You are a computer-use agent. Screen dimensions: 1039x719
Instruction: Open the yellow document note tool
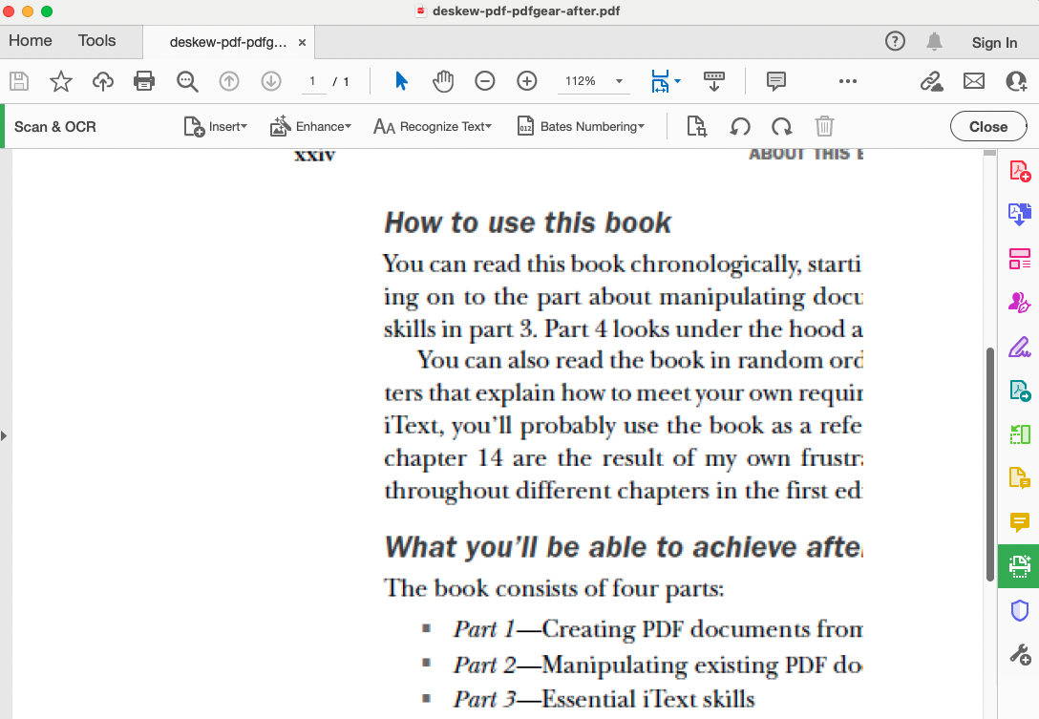click(1020, 477)
